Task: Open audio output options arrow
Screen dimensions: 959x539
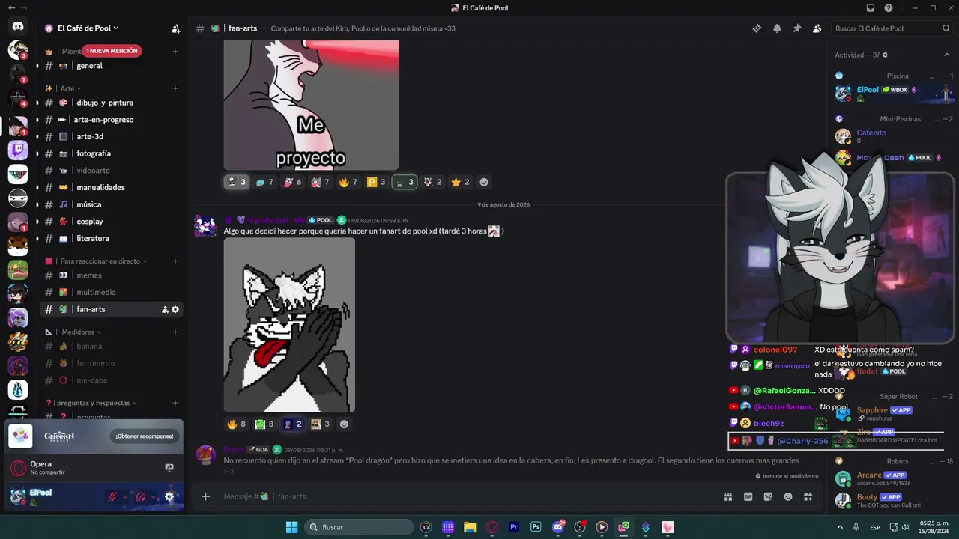Action: click(153, 496)
